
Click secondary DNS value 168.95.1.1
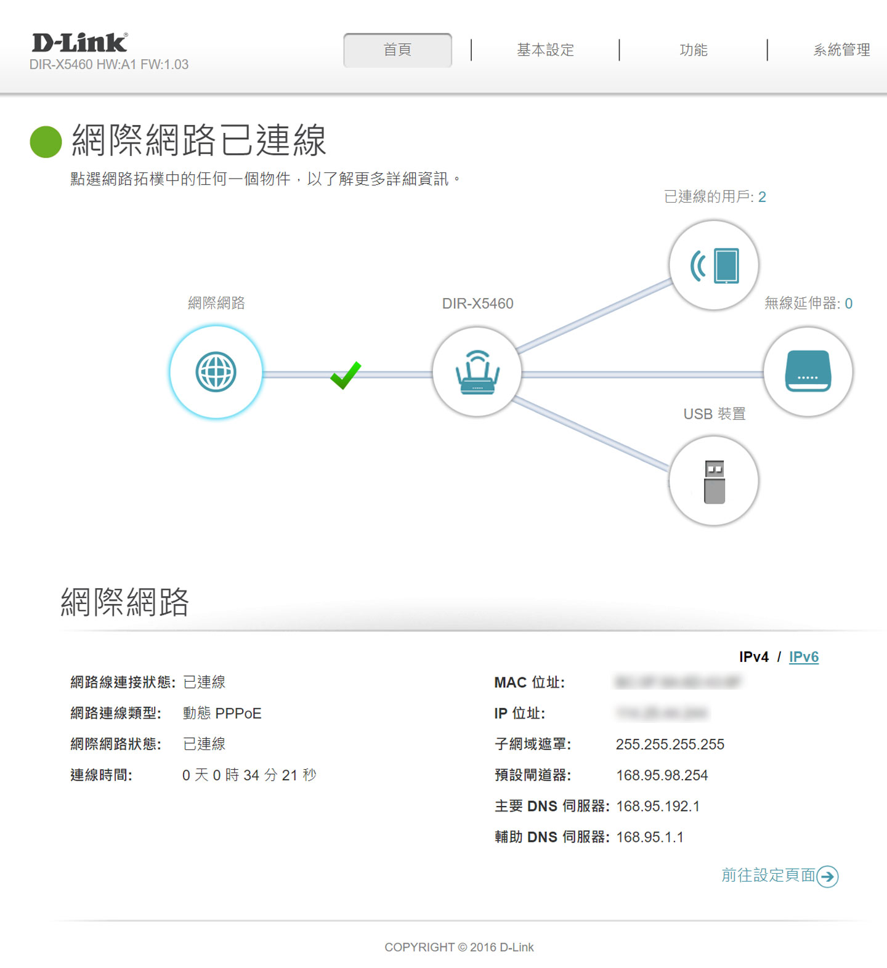[x=650, y=837]
